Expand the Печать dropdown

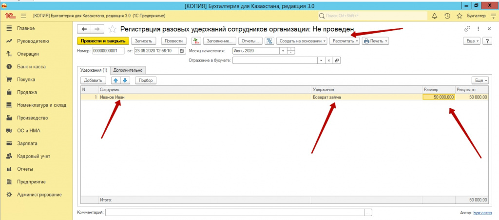tap(375, 41)
